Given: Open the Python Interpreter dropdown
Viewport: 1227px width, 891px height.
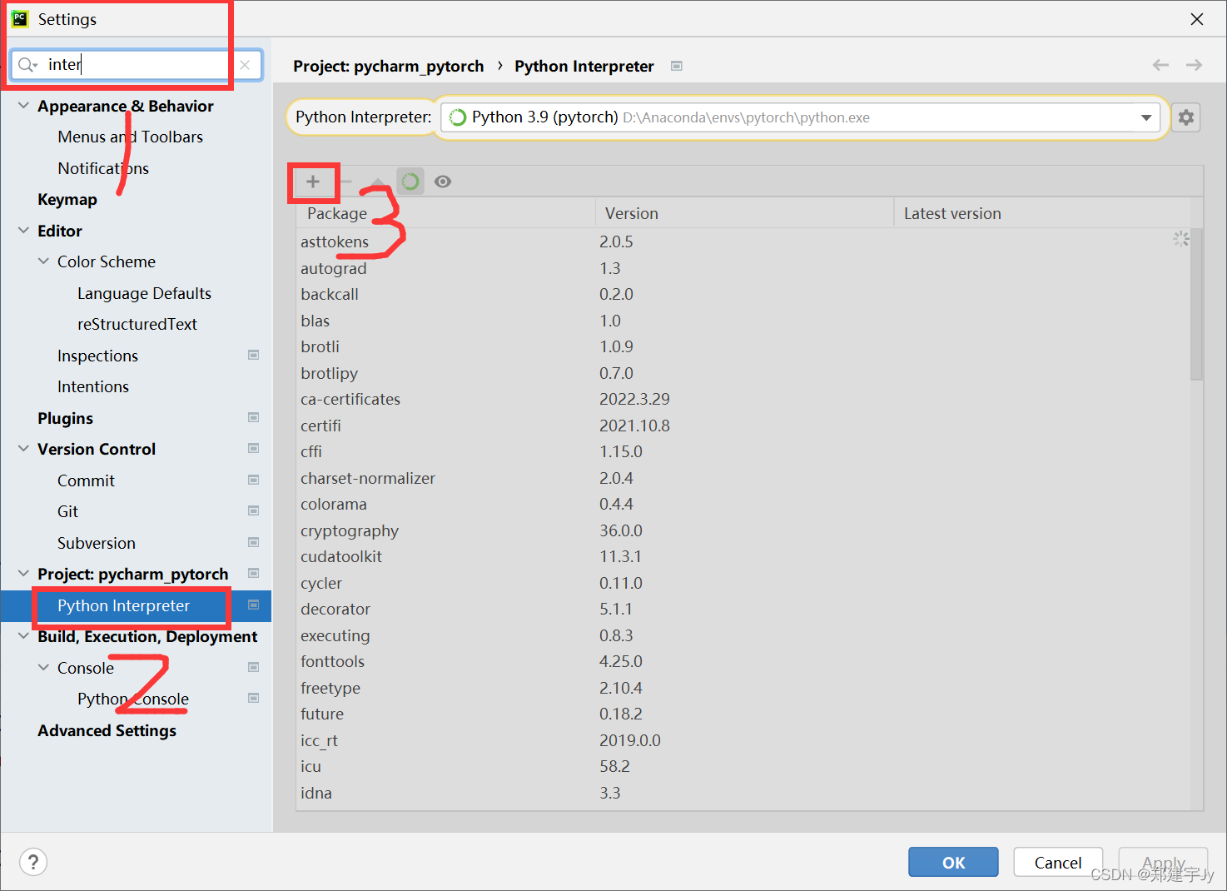Looking at the screenshot, I should click(x=800, y=117).
